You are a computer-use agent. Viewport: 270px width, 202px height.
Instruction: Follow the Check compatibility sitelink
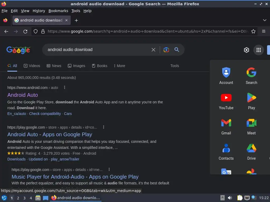coord(45,114)
